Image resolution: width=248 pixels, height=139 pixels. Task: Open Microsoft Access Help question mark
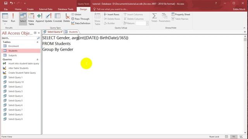(216, 3)
